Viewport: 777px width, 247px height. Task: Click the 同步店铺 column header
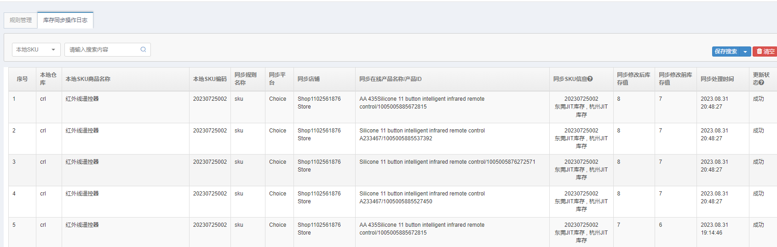click(309, 79)
